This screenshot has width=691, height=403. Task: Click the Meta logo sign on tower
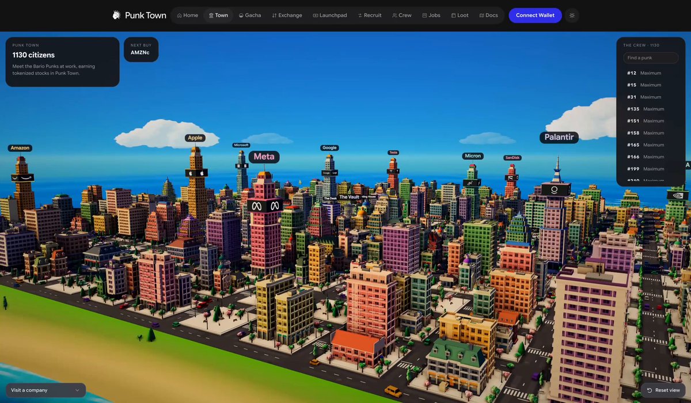point(264,206)
